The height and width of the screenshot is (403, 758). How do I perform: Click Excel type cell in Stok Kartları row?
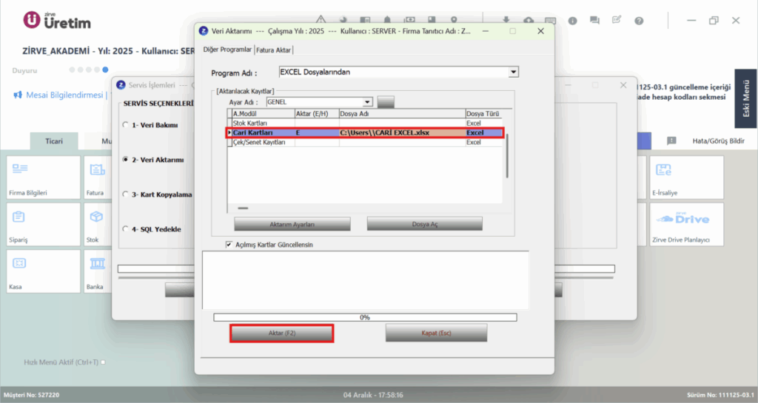pos(483,123)
